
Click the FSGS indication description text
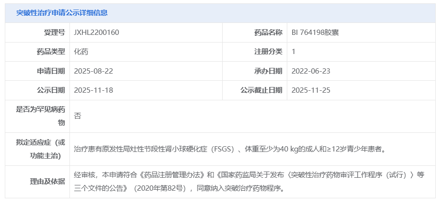230,149
